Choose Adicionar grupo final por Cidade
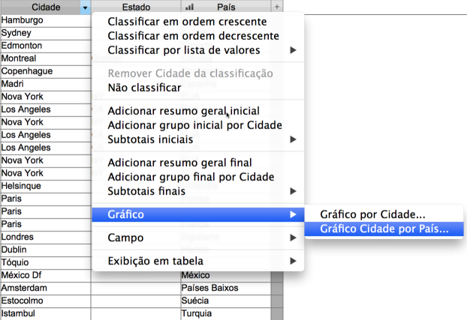The image size is (467, 320). [198, 177]
